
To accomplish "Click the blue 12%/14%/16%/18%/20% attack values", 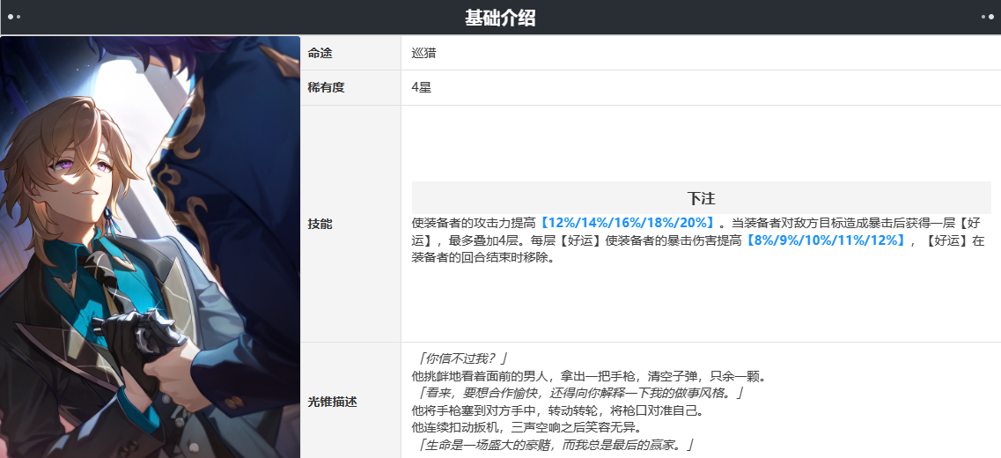I will point(628,223).
